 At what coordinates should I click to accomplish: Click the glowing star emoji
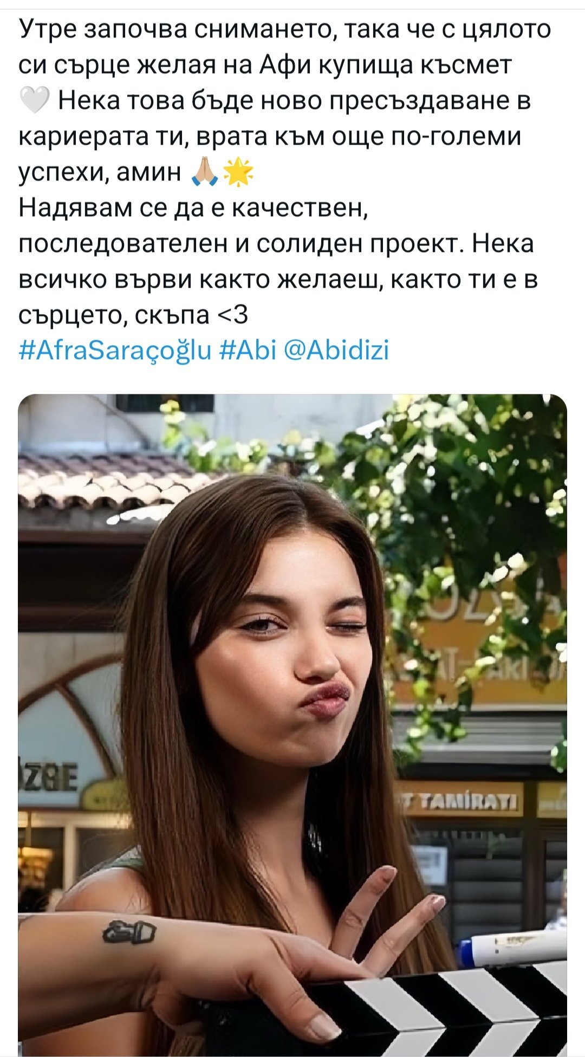click(x=238, y=173)
